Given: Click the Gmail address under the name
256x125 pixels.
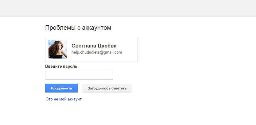Looking at the screenshot, I should (x=97, y=52).
